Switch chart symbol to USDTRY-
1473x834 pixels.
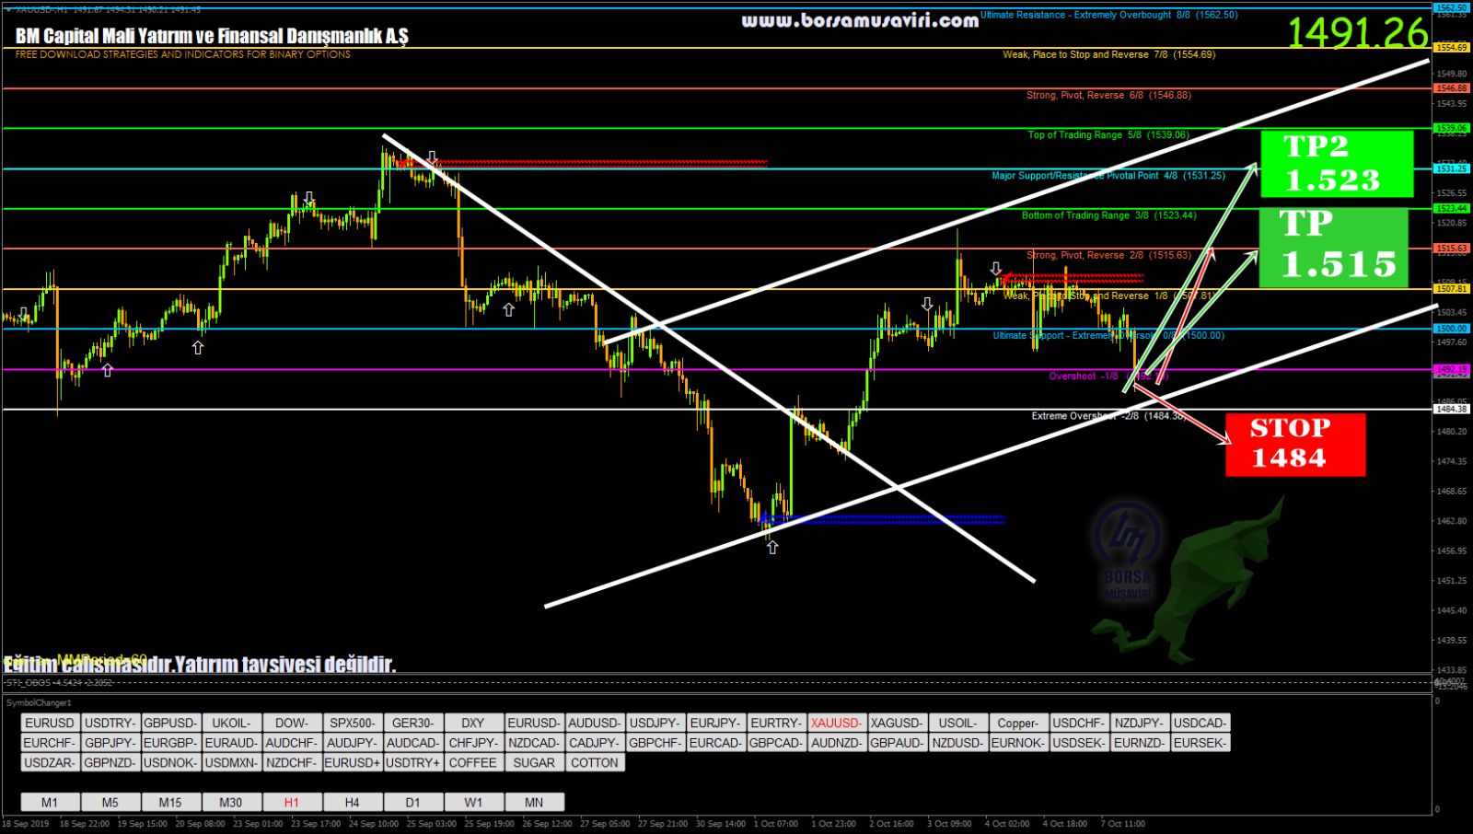click(110, 723)
